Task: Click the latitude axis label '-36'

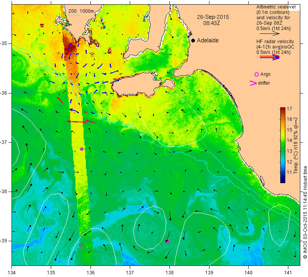Action: coord(3,93)
